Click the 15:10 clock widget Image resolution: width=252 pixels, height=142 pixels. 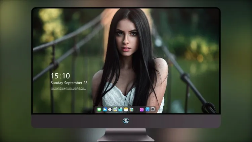point(60,76)
